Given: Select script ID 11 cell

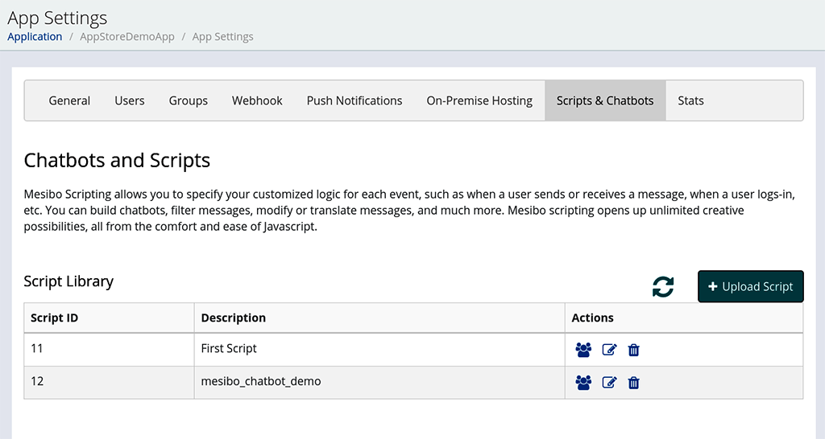Looking at the screenshot, I should (109, 349).
